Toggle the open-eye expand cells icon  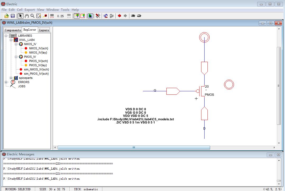tap(133, 16)
